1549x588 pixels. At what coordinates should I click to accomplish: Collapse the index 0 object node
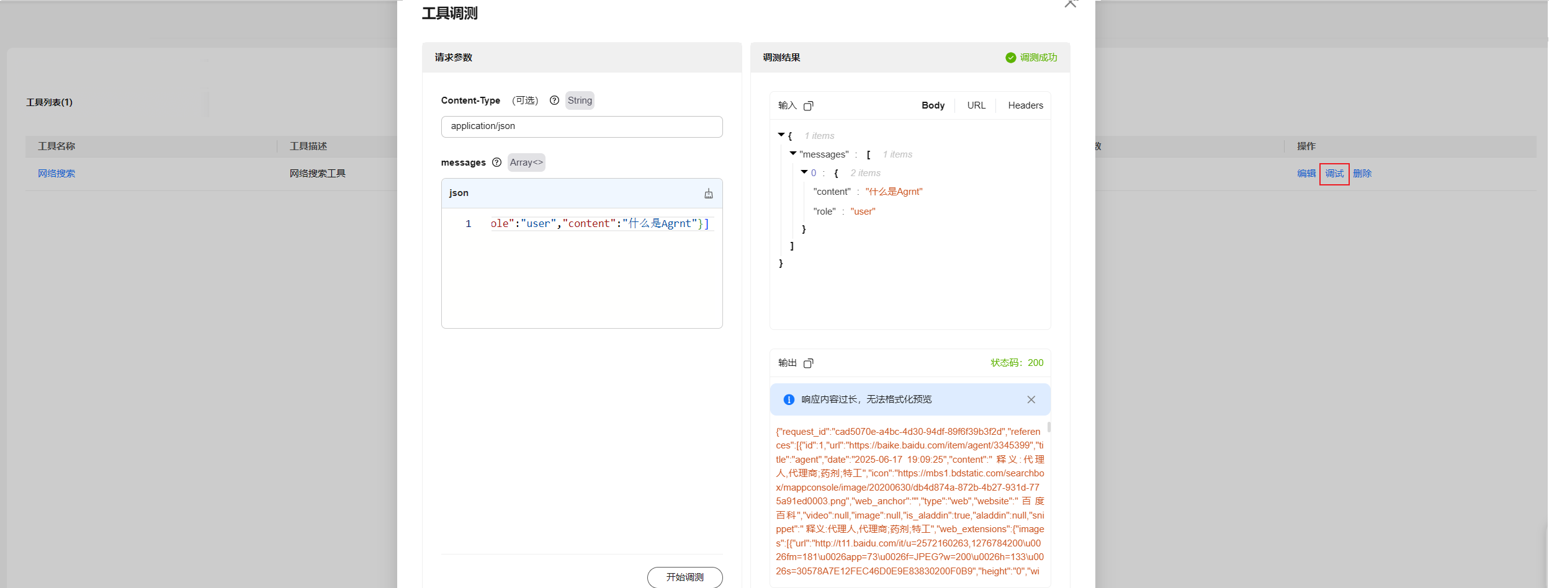804,172
